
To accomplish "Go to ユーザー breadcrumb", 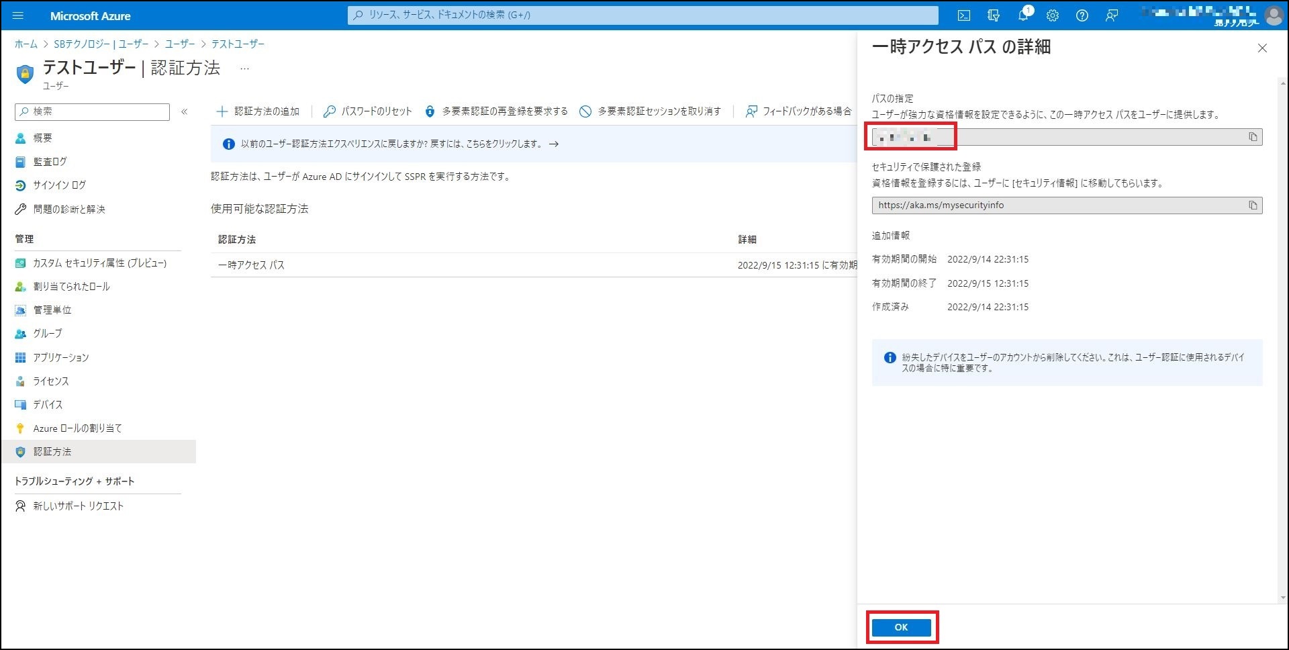I will [x=180, y=44].
